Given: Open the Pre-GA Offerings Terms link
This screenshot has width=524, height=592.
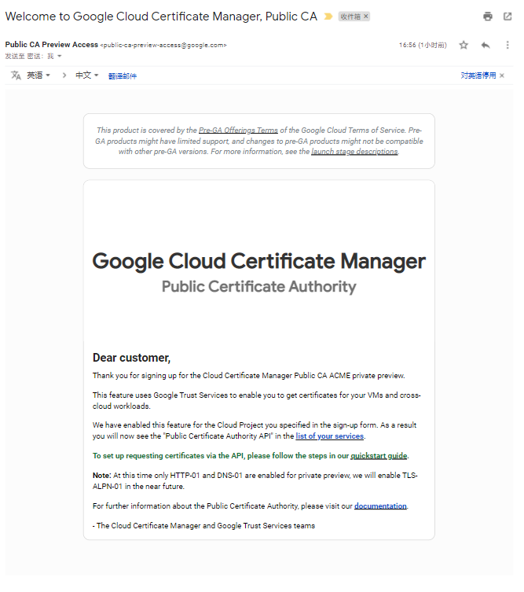Looking at the screenshot, I should 238,131.
